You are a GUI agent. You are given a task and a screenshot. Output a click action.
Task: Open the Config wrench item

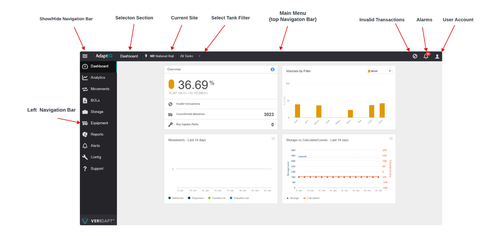point(96,157)
